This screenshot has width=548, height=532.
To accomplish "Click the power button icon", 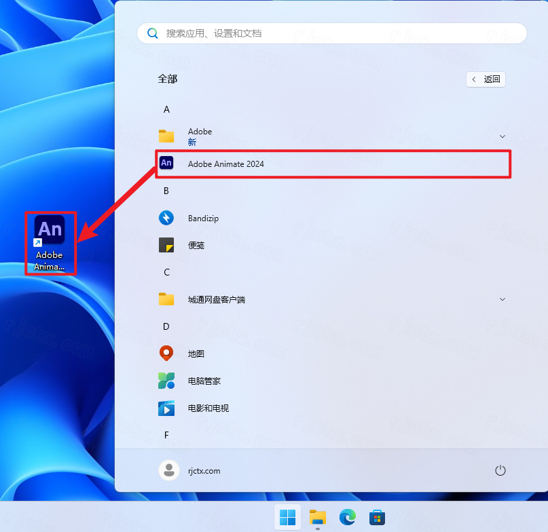I will [x=500, y=470].
